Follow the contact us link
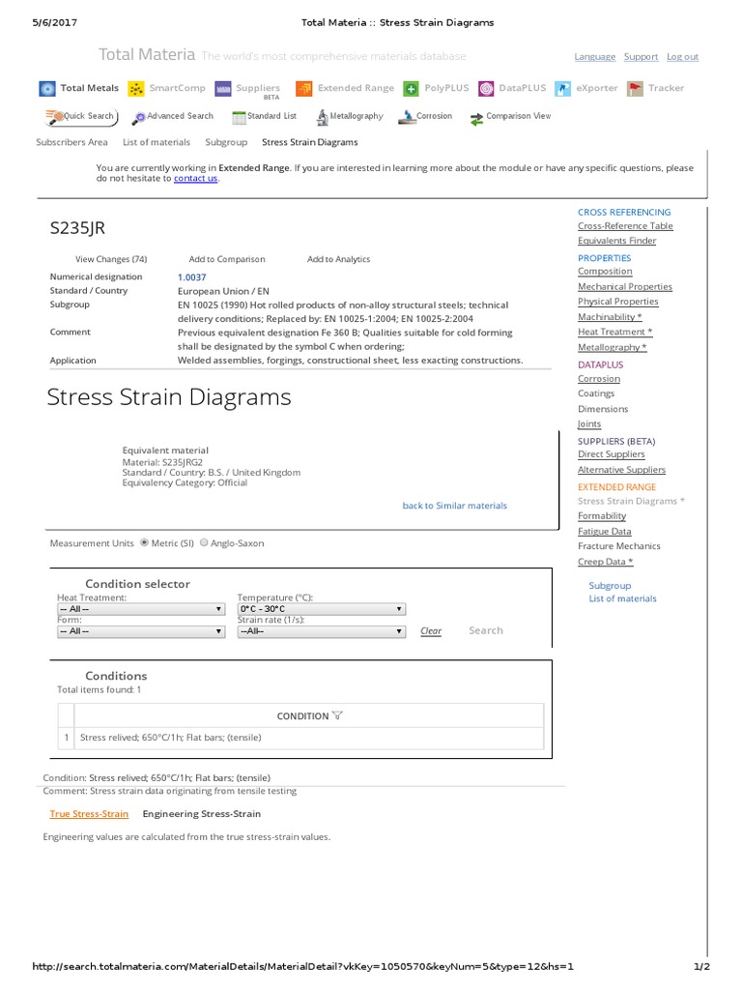 [195, 178]
